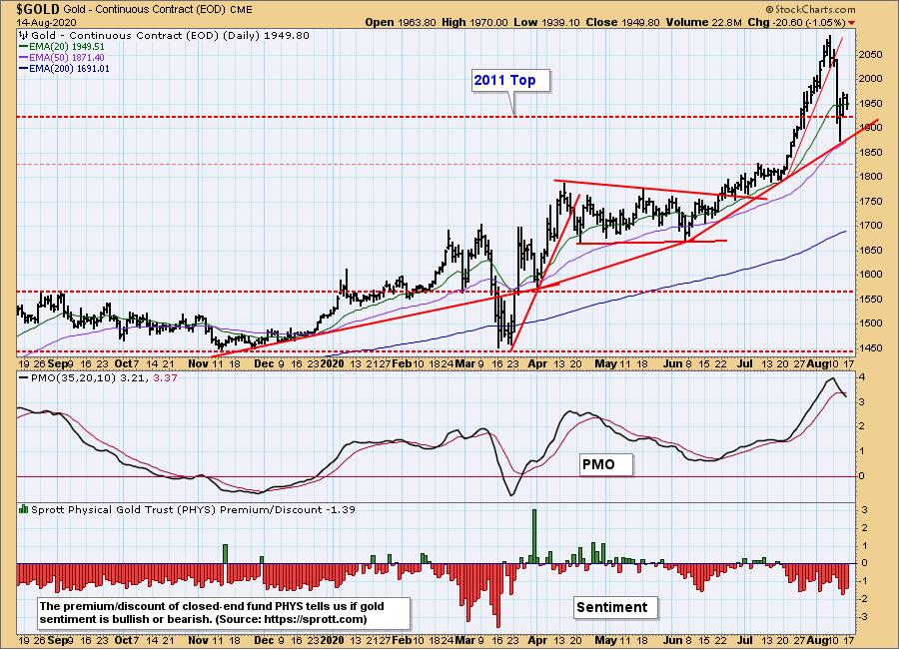Click the 1850 price axis label
This screenshot has width=899, height=649.
[871, 152]
